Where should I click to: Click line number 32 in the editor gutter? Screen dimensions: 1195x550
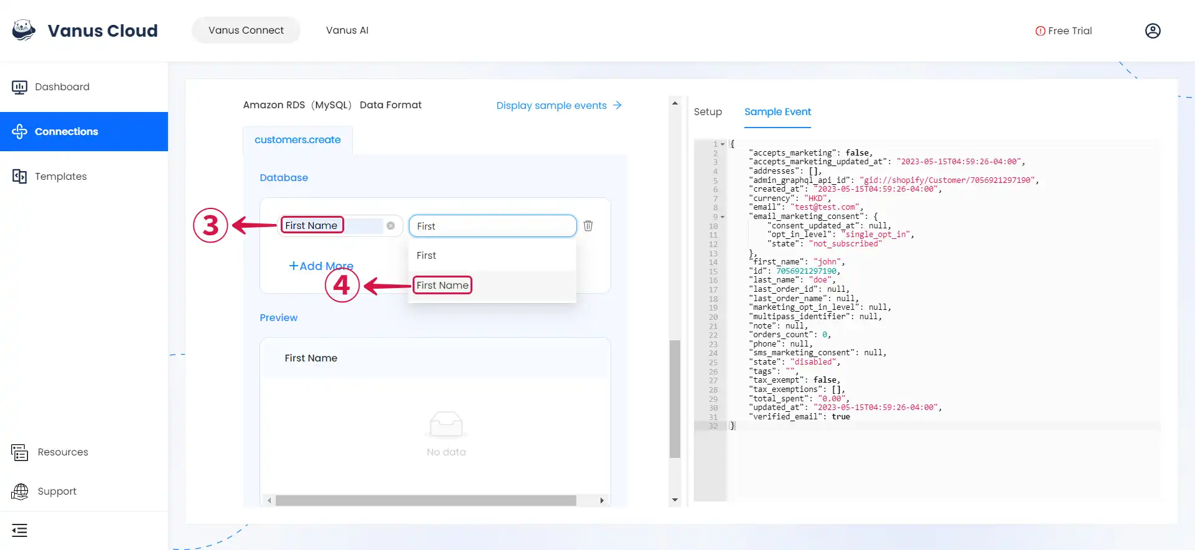pyautogui.click(x=713, y=426)
